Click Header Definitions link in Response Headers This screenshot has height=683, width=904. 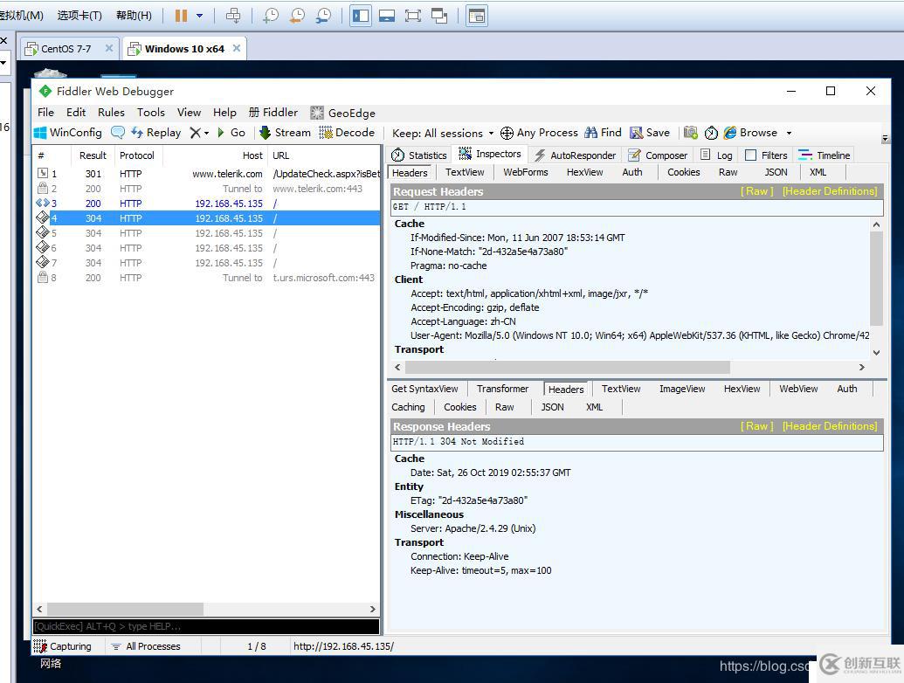(x=830, y=426)
